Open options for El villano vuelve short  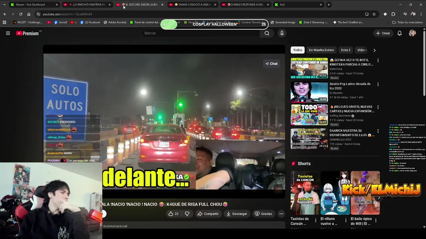tap(346, 220)
